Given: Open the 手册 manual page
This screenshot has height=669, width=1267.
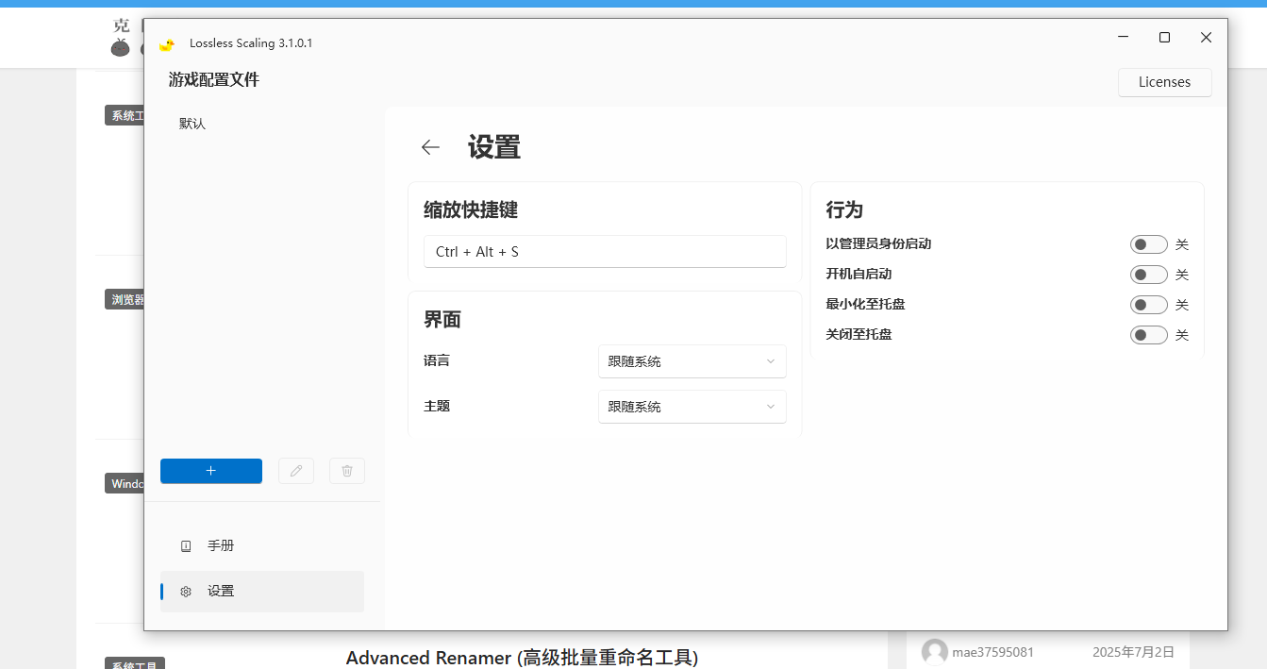Looking at the screenshot, I should [x=221, y=546].
